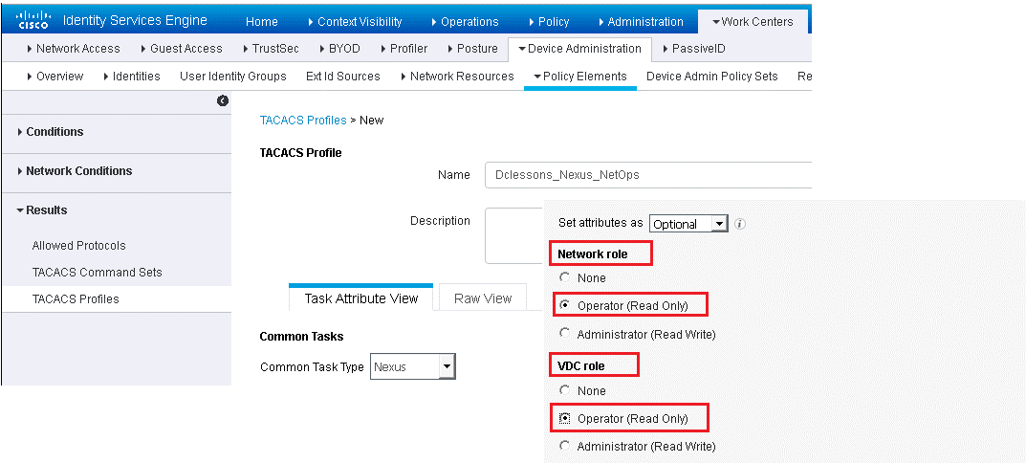Select None under VDC role
Image resolution: width=1026 pixels, height=463 pixels.
point(565,390)
